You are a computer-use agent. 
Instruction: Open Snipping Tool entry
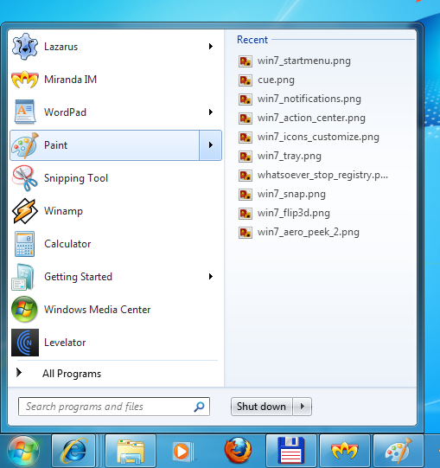116,178
